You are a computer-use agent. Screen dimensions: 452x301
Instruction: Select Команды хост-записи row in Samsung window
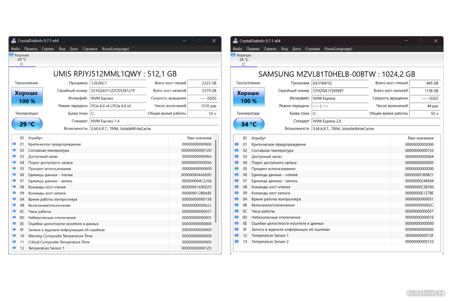click(334, 193)
